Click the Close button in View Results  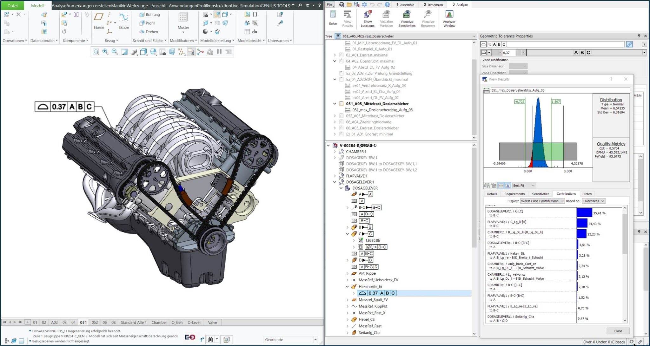point(618,331)
